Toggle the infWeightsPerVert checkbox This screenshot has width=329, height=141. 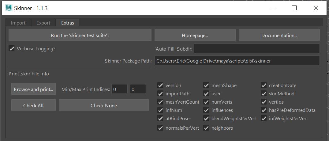click(264, 119)
